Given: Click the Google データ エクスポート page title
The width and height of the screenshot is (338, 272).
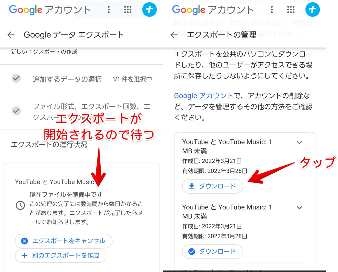Looking at the screenshot, I should [x=74, y=35].
